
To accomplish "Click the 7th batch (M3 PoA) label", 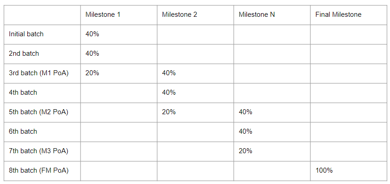I will pyautogui.click(x=39, y=151).
